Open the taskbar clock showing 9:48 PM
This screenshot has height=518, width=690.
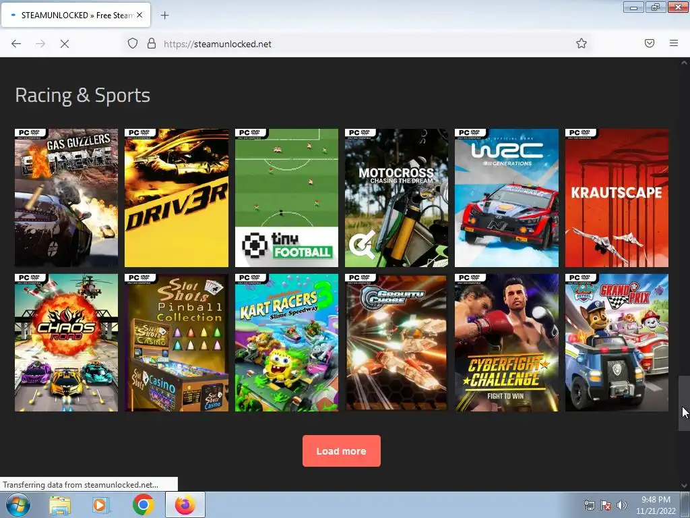coord(656,505)
